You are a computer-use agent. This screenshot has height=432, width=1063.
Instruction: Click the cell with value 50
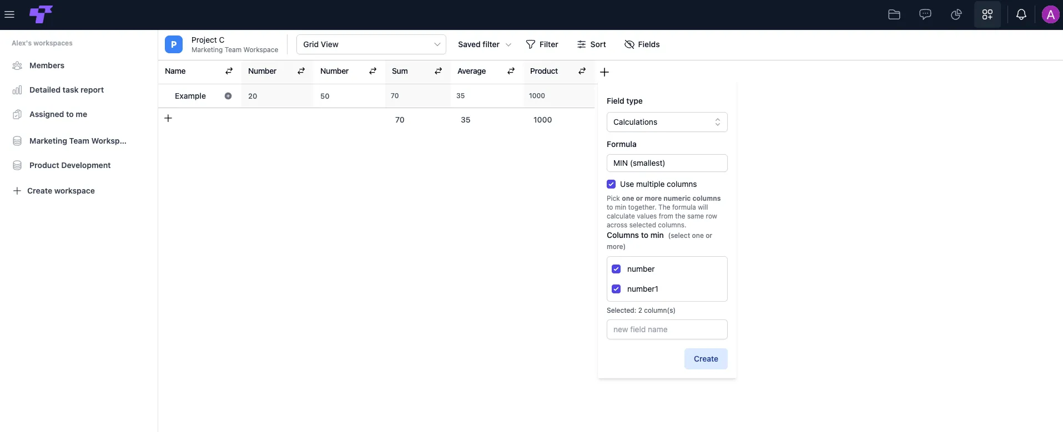coord(350,96)
